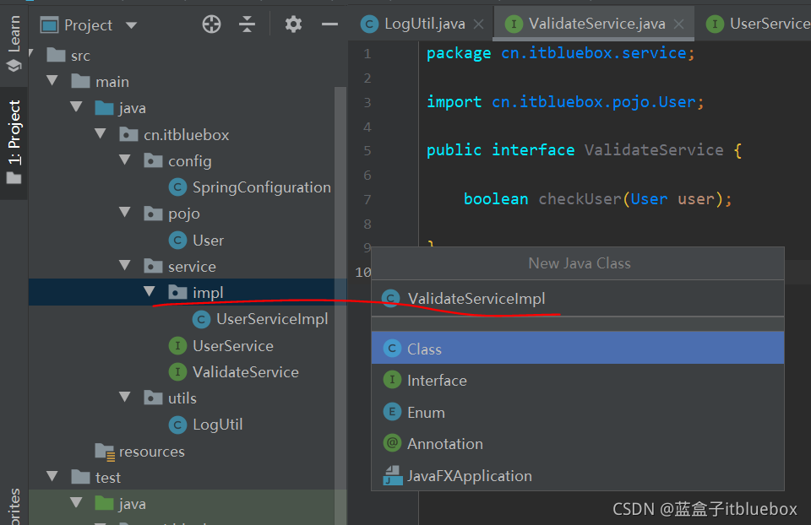Collapse the green test java folder
The image size is (811, 525).
77,503
